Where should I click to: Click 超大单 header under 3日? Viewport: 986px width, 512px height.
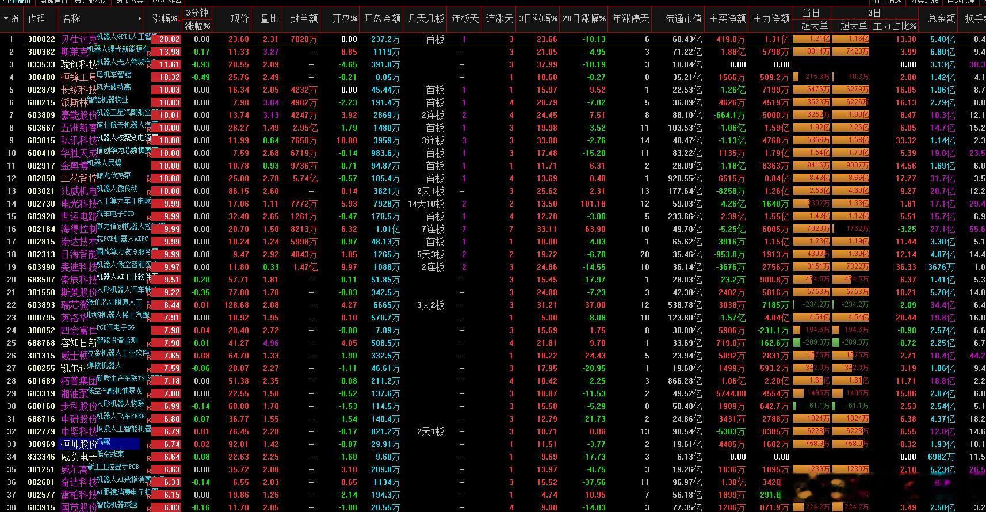pyautogui.click(x=854, y=26)
